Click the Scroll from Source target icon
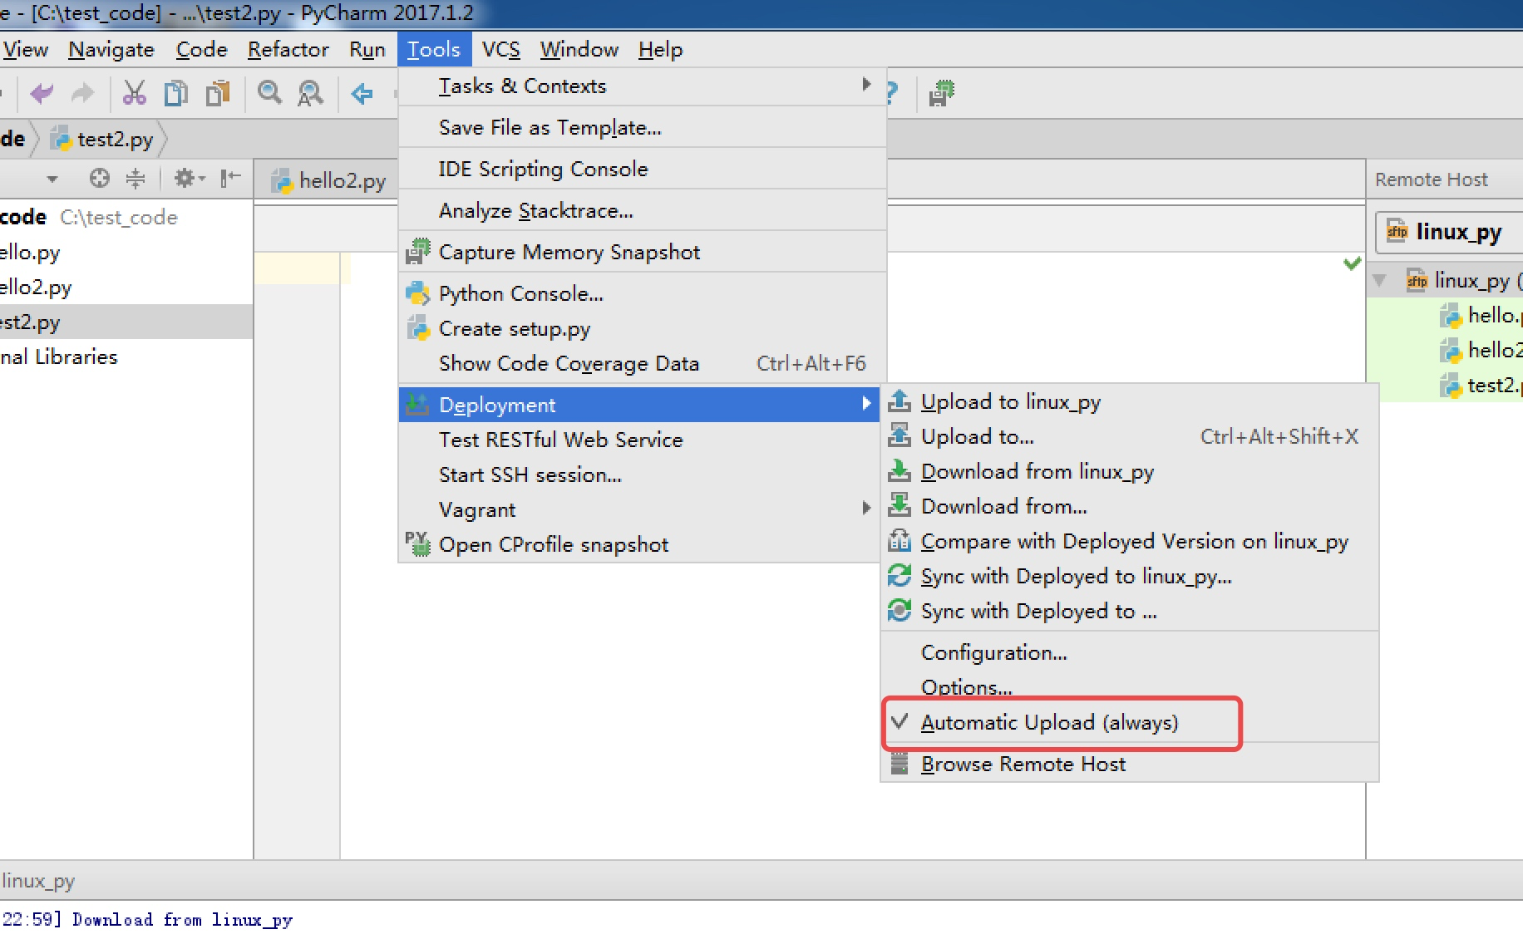Viewport: 1523px width, 939px height. (99, 178)
